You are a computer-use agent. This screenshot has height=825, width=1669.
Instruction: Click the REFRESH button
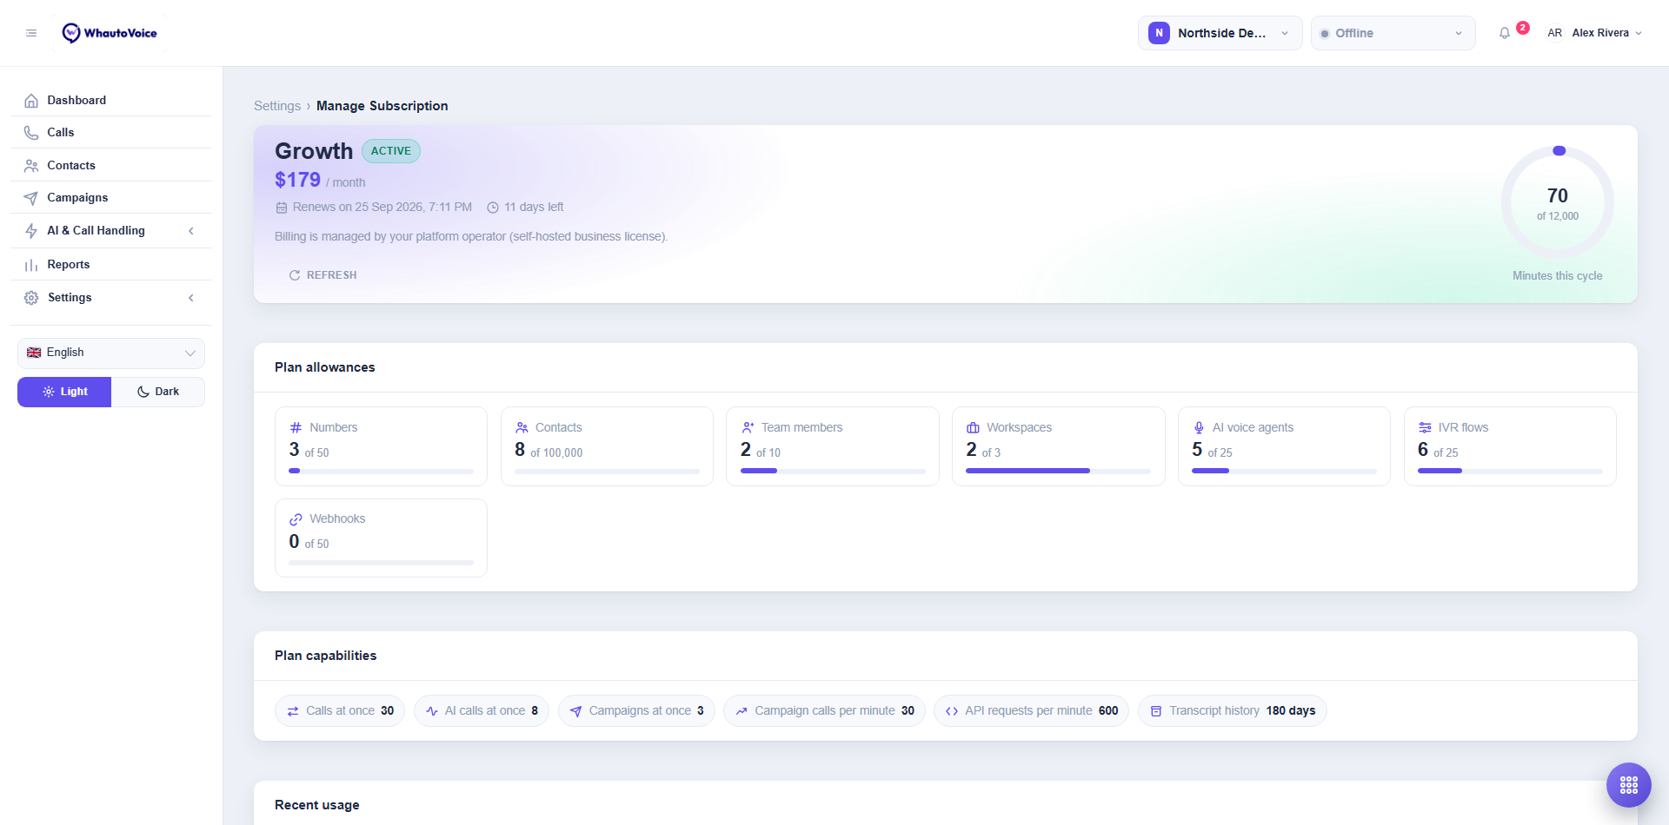coord(322,275)
